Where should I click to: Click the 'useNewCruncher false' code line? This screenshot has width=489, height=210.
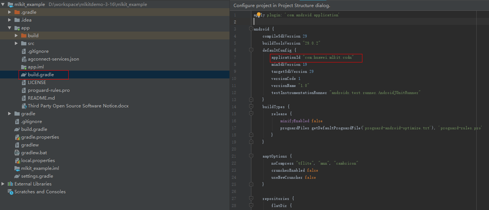click(294, 177)
